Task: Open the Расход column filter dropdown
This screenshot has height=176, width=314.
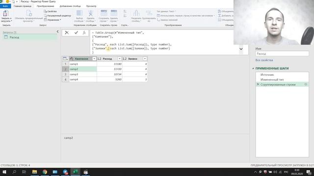Action: tap(119, 59)
